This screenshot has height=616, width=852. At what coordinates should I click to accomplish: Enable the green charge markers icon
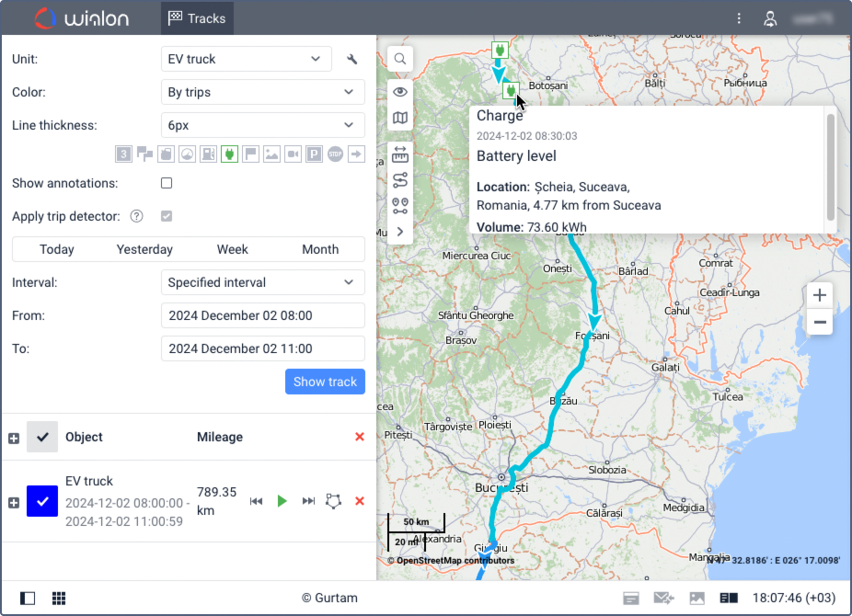point(229,154)
